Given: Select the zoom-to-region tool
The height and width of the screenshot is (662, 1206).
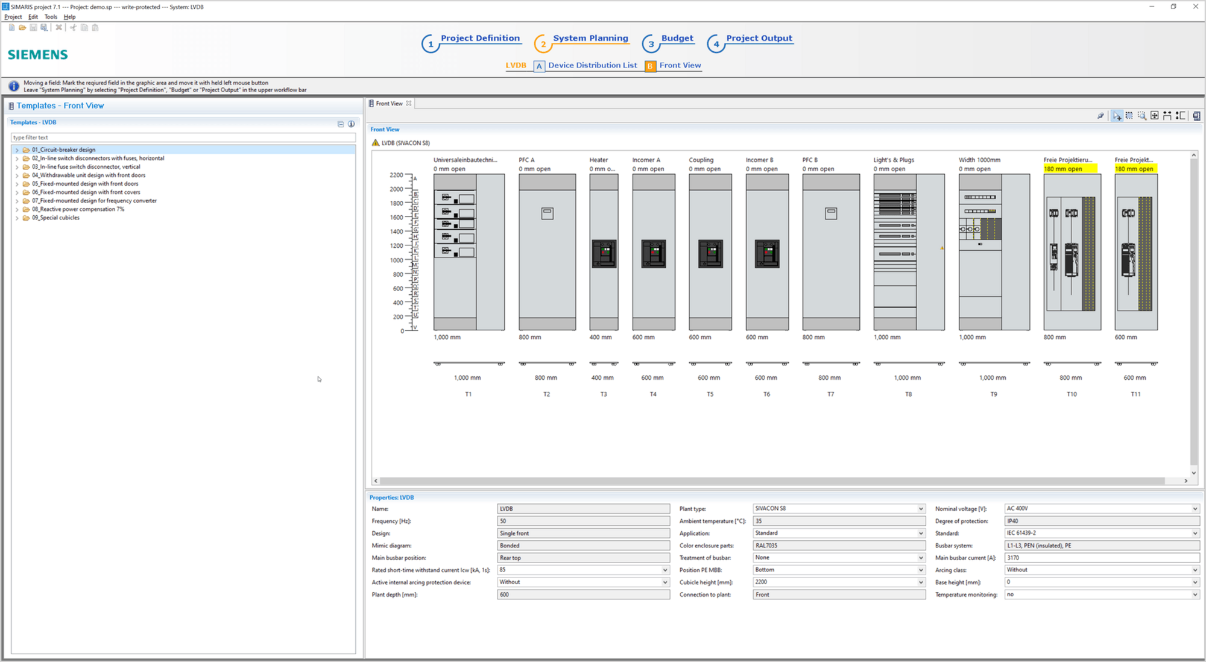Looking at the screenshot, I should pos(1142,116).
